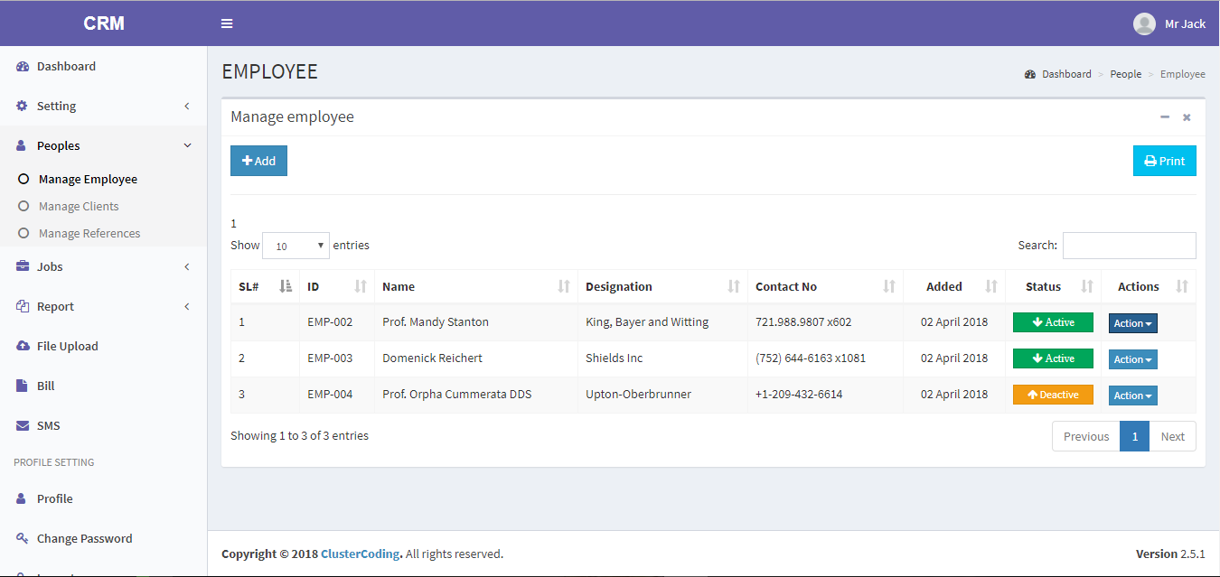Deactivate Prof. Mandy Stanton via Active status
Image resolution: width=1220 pixels, height=577 pixels.
pyautogui.click(x=1053, y=322)
